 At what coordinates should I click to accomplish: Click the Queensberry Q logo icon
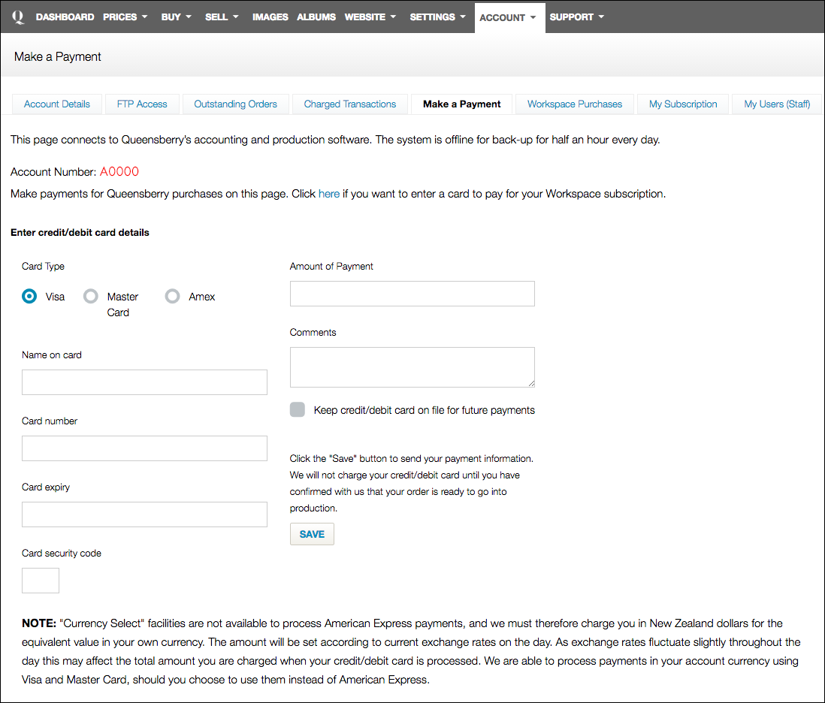click(19, 17)
